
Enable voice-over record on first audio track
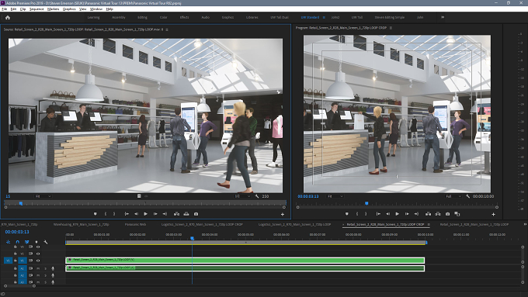coord(53,268)
